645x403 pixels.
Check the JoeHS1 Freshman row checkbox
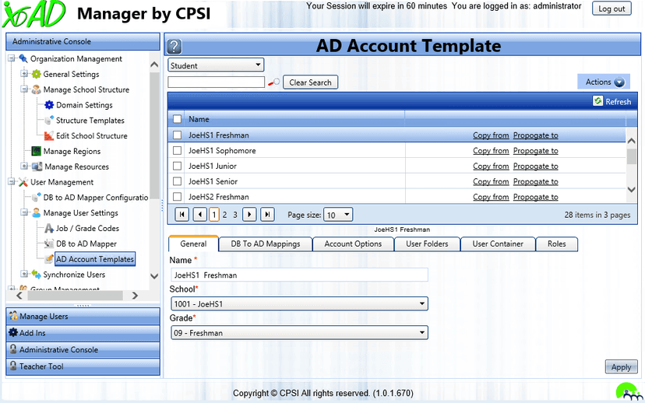click(x=178, y=135)
